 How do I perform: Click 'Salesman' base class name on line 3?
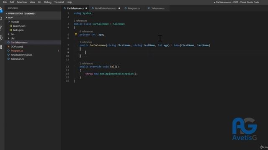(x=119, y=24)
